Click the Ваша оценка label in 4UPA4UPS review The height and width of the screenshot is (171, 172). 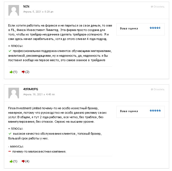coord(129,111)
